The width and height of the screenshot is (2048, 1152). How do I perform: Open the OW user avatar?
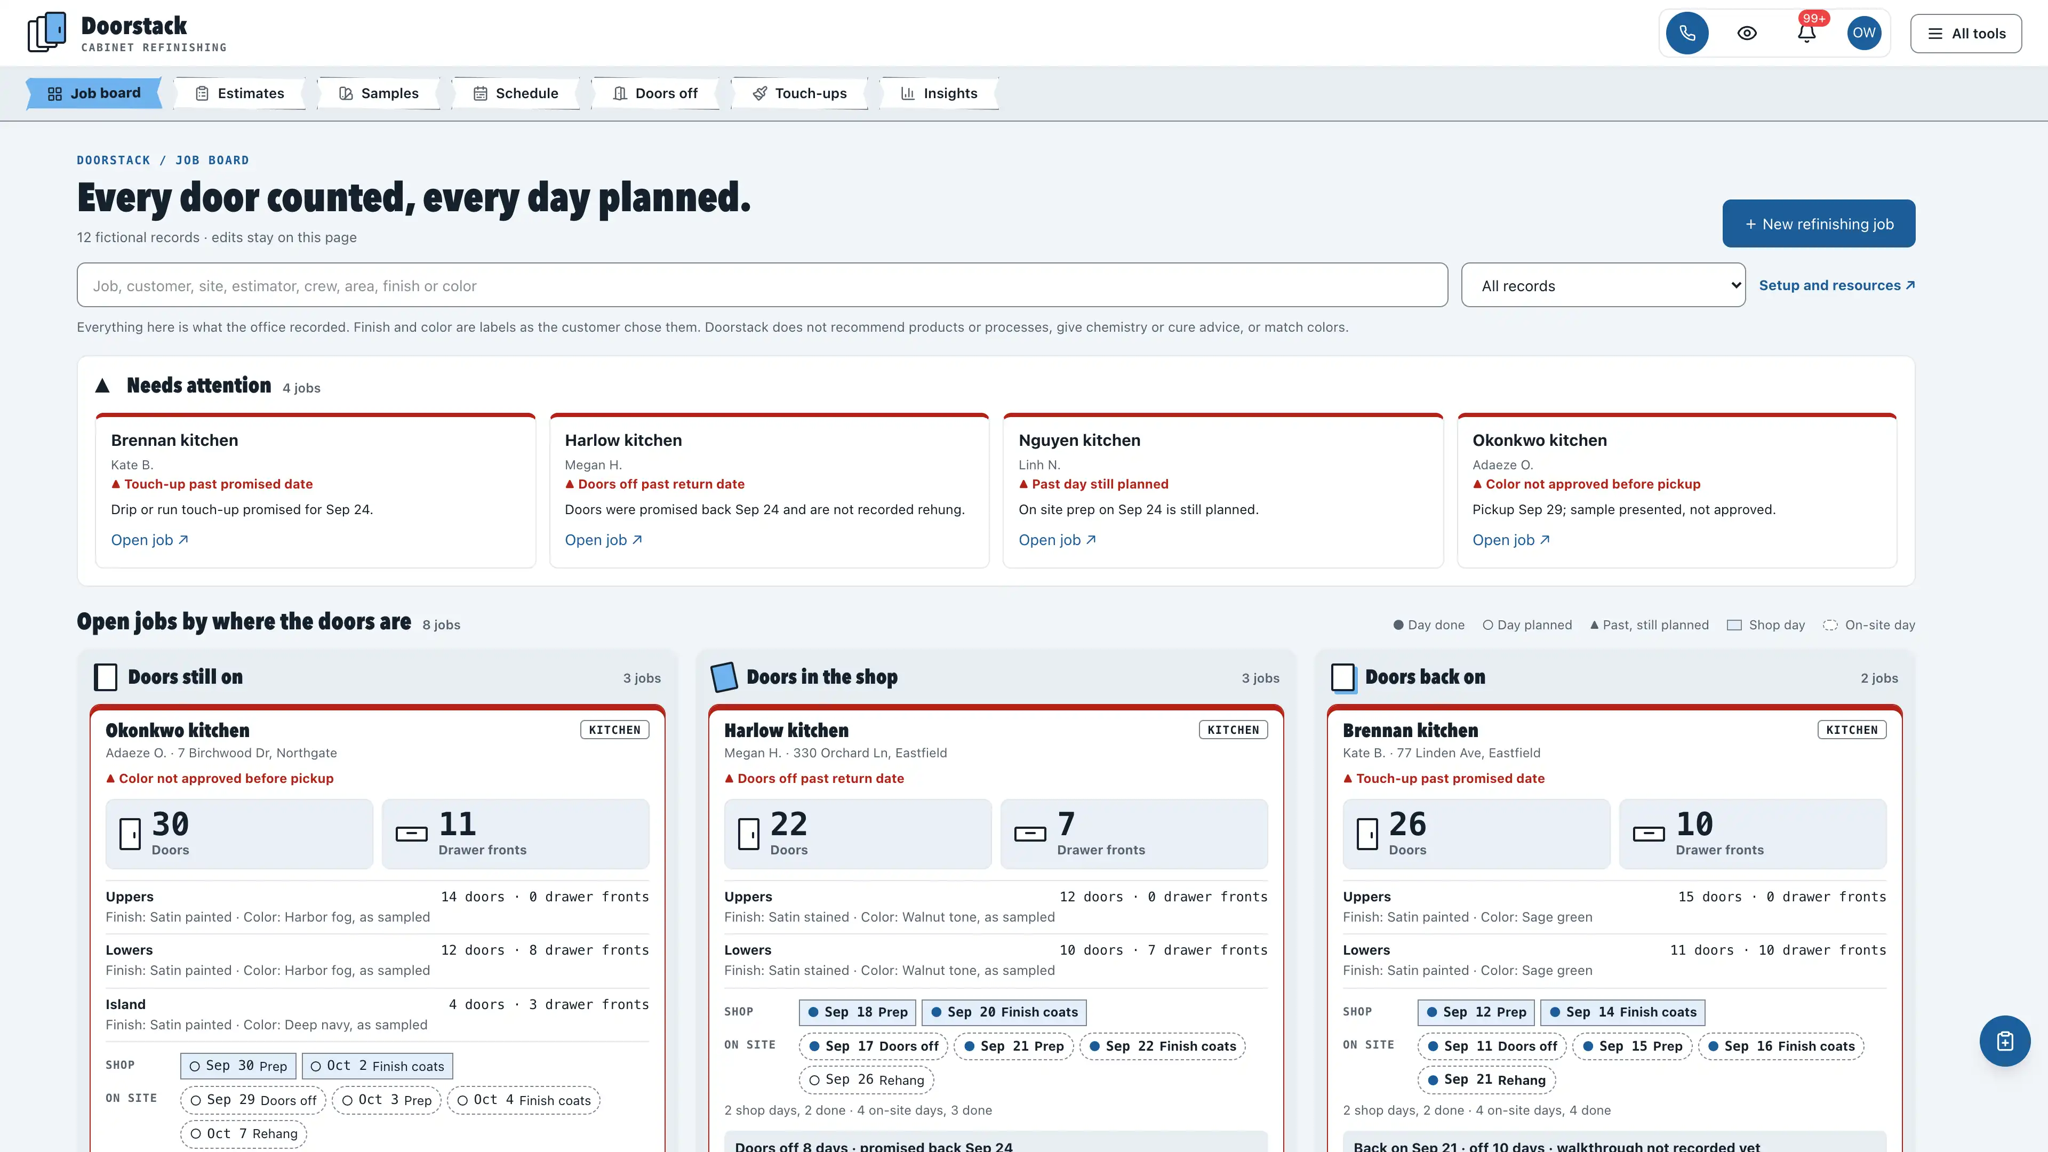tap(1863, 34)
